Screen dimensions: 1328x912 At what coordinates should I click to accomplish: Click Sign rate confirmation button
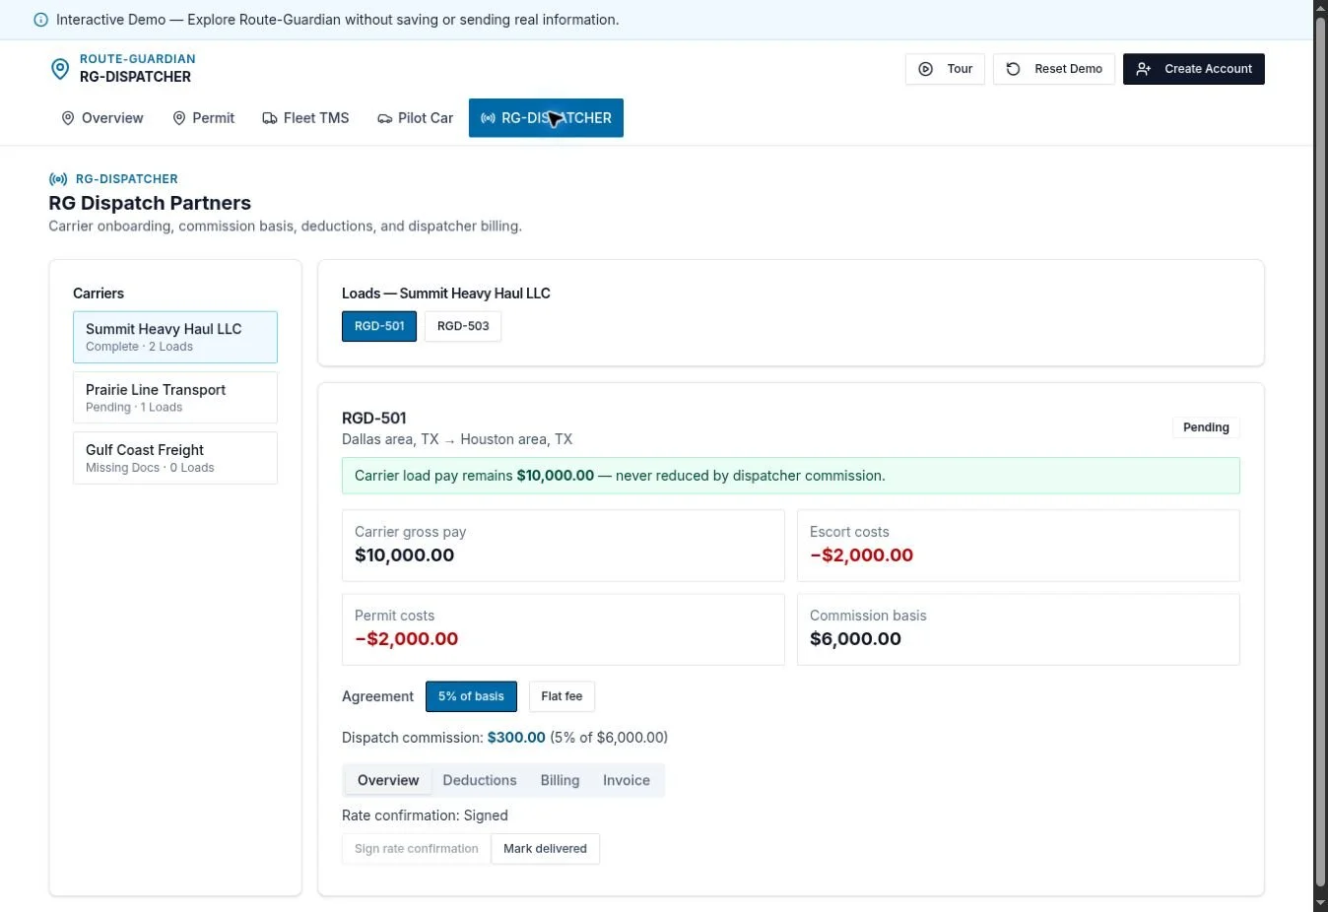(416, 849)
